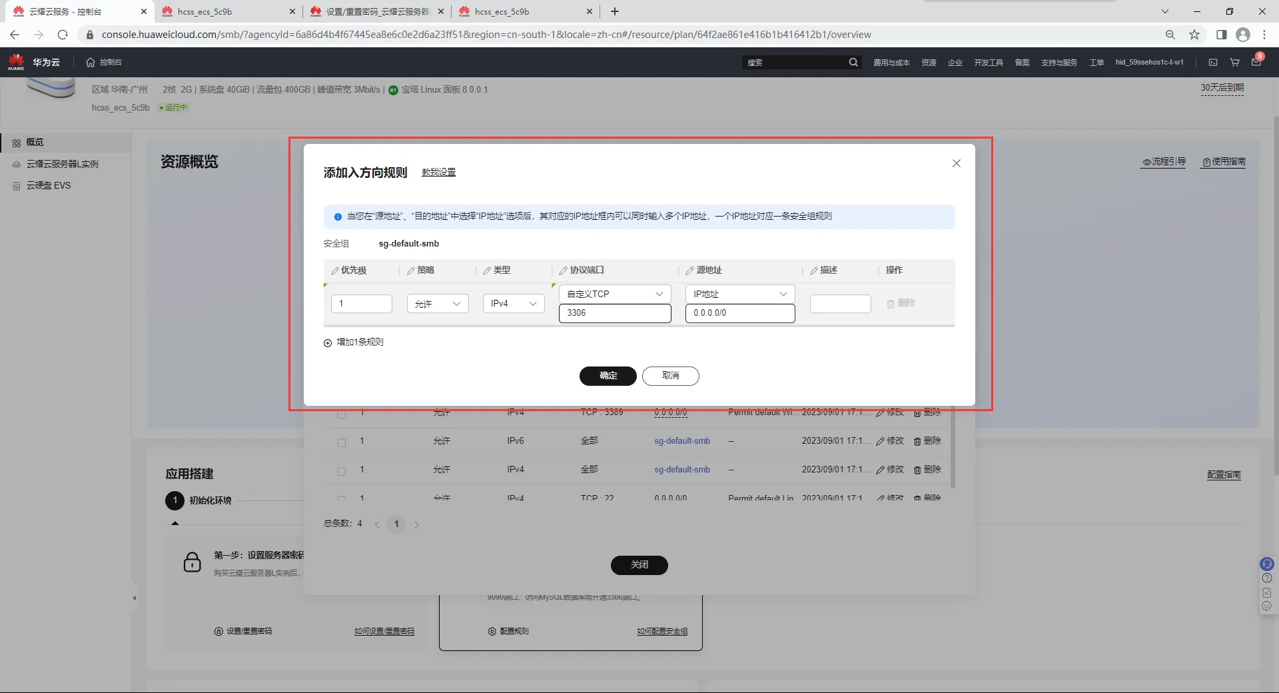
Task: Open 概览 in the left sidebar
Action: pos(65,143)
